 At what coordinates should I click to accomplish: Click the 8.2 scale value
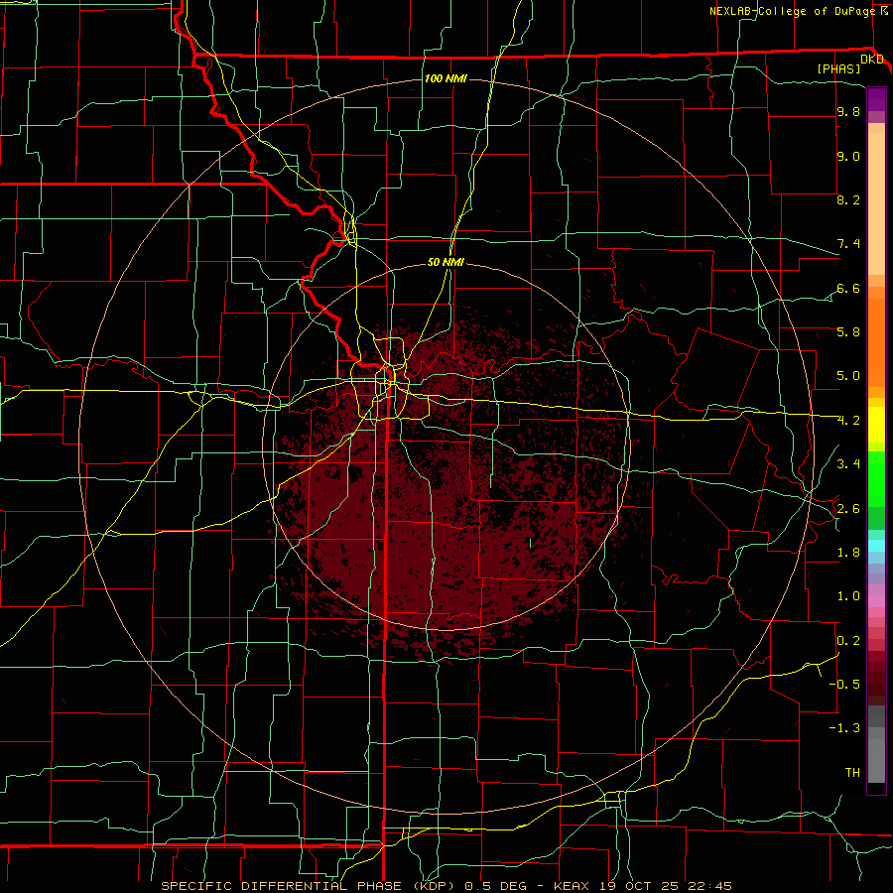(x=848, y=199)
